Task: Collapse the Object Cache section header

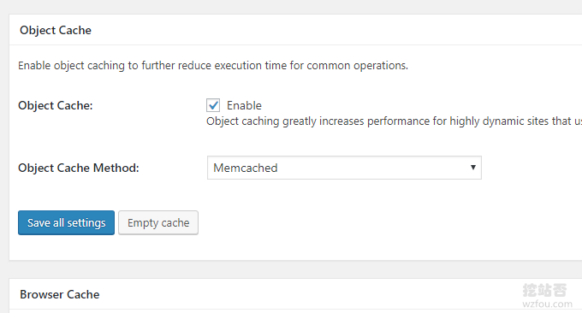Action: [x=295, y=30]
